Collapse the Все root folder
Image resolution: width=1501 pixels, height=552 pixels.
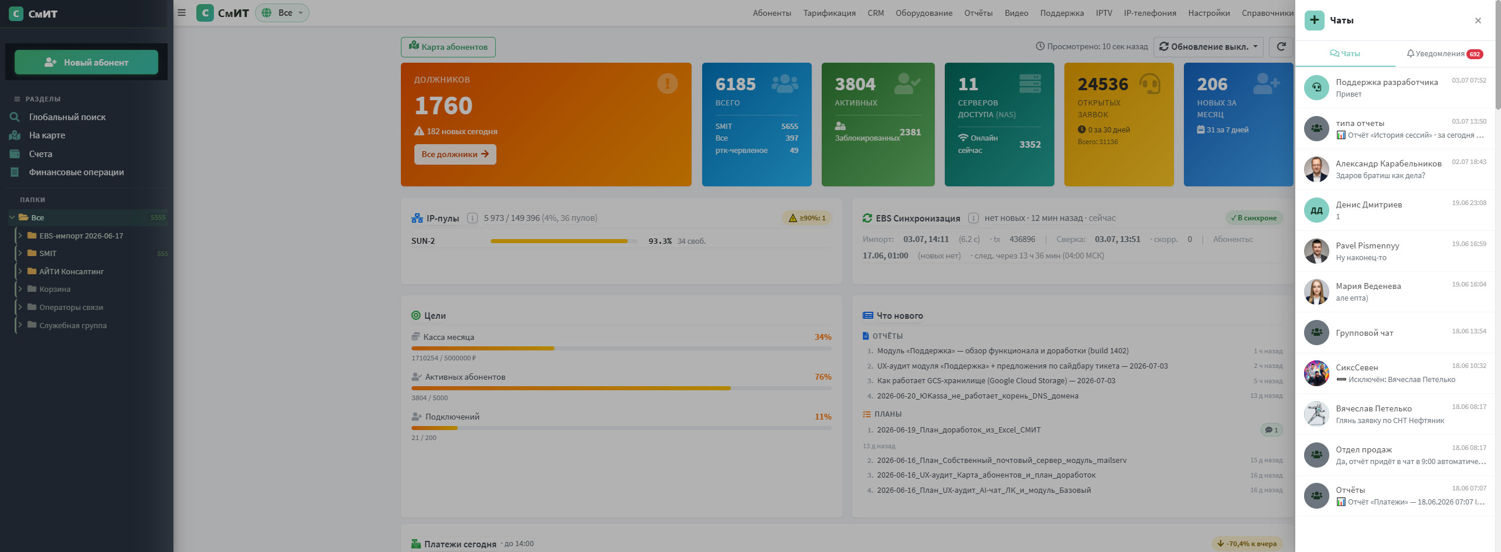point(12,217)
